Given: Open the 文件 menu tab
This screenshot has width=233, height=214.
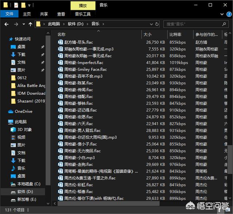Looking at the screenshot, I should 9,14.
